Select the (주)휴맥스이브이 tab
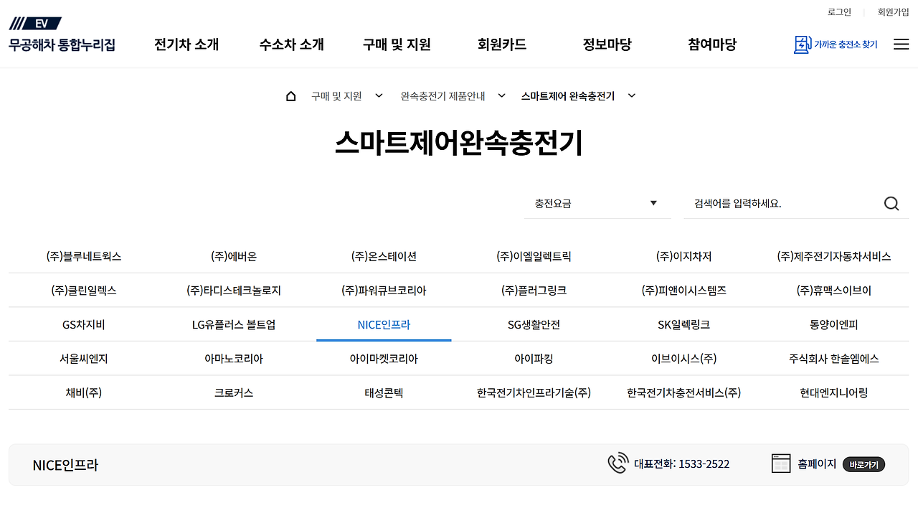 pyautogui.click(x=834, y=291)
